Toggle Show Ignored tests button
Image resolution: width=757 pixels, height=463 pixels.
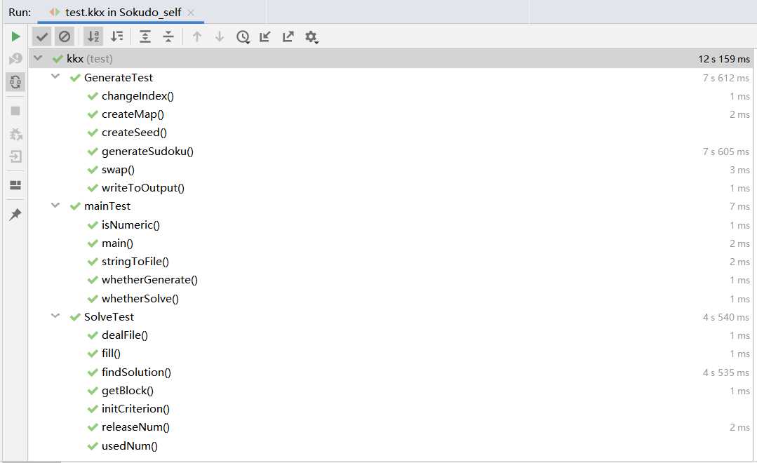coord(65,36)
